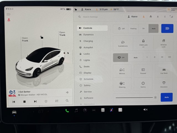Toggle Child Lock
This screenshot has height=133, width=177.
coord(143,43)
